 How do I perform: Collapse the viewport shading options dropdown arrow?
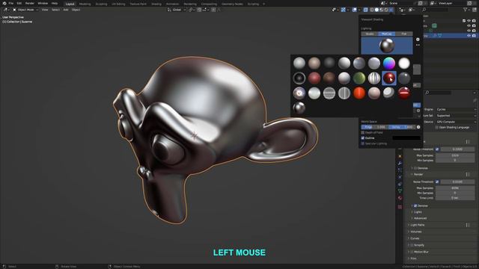391,10
